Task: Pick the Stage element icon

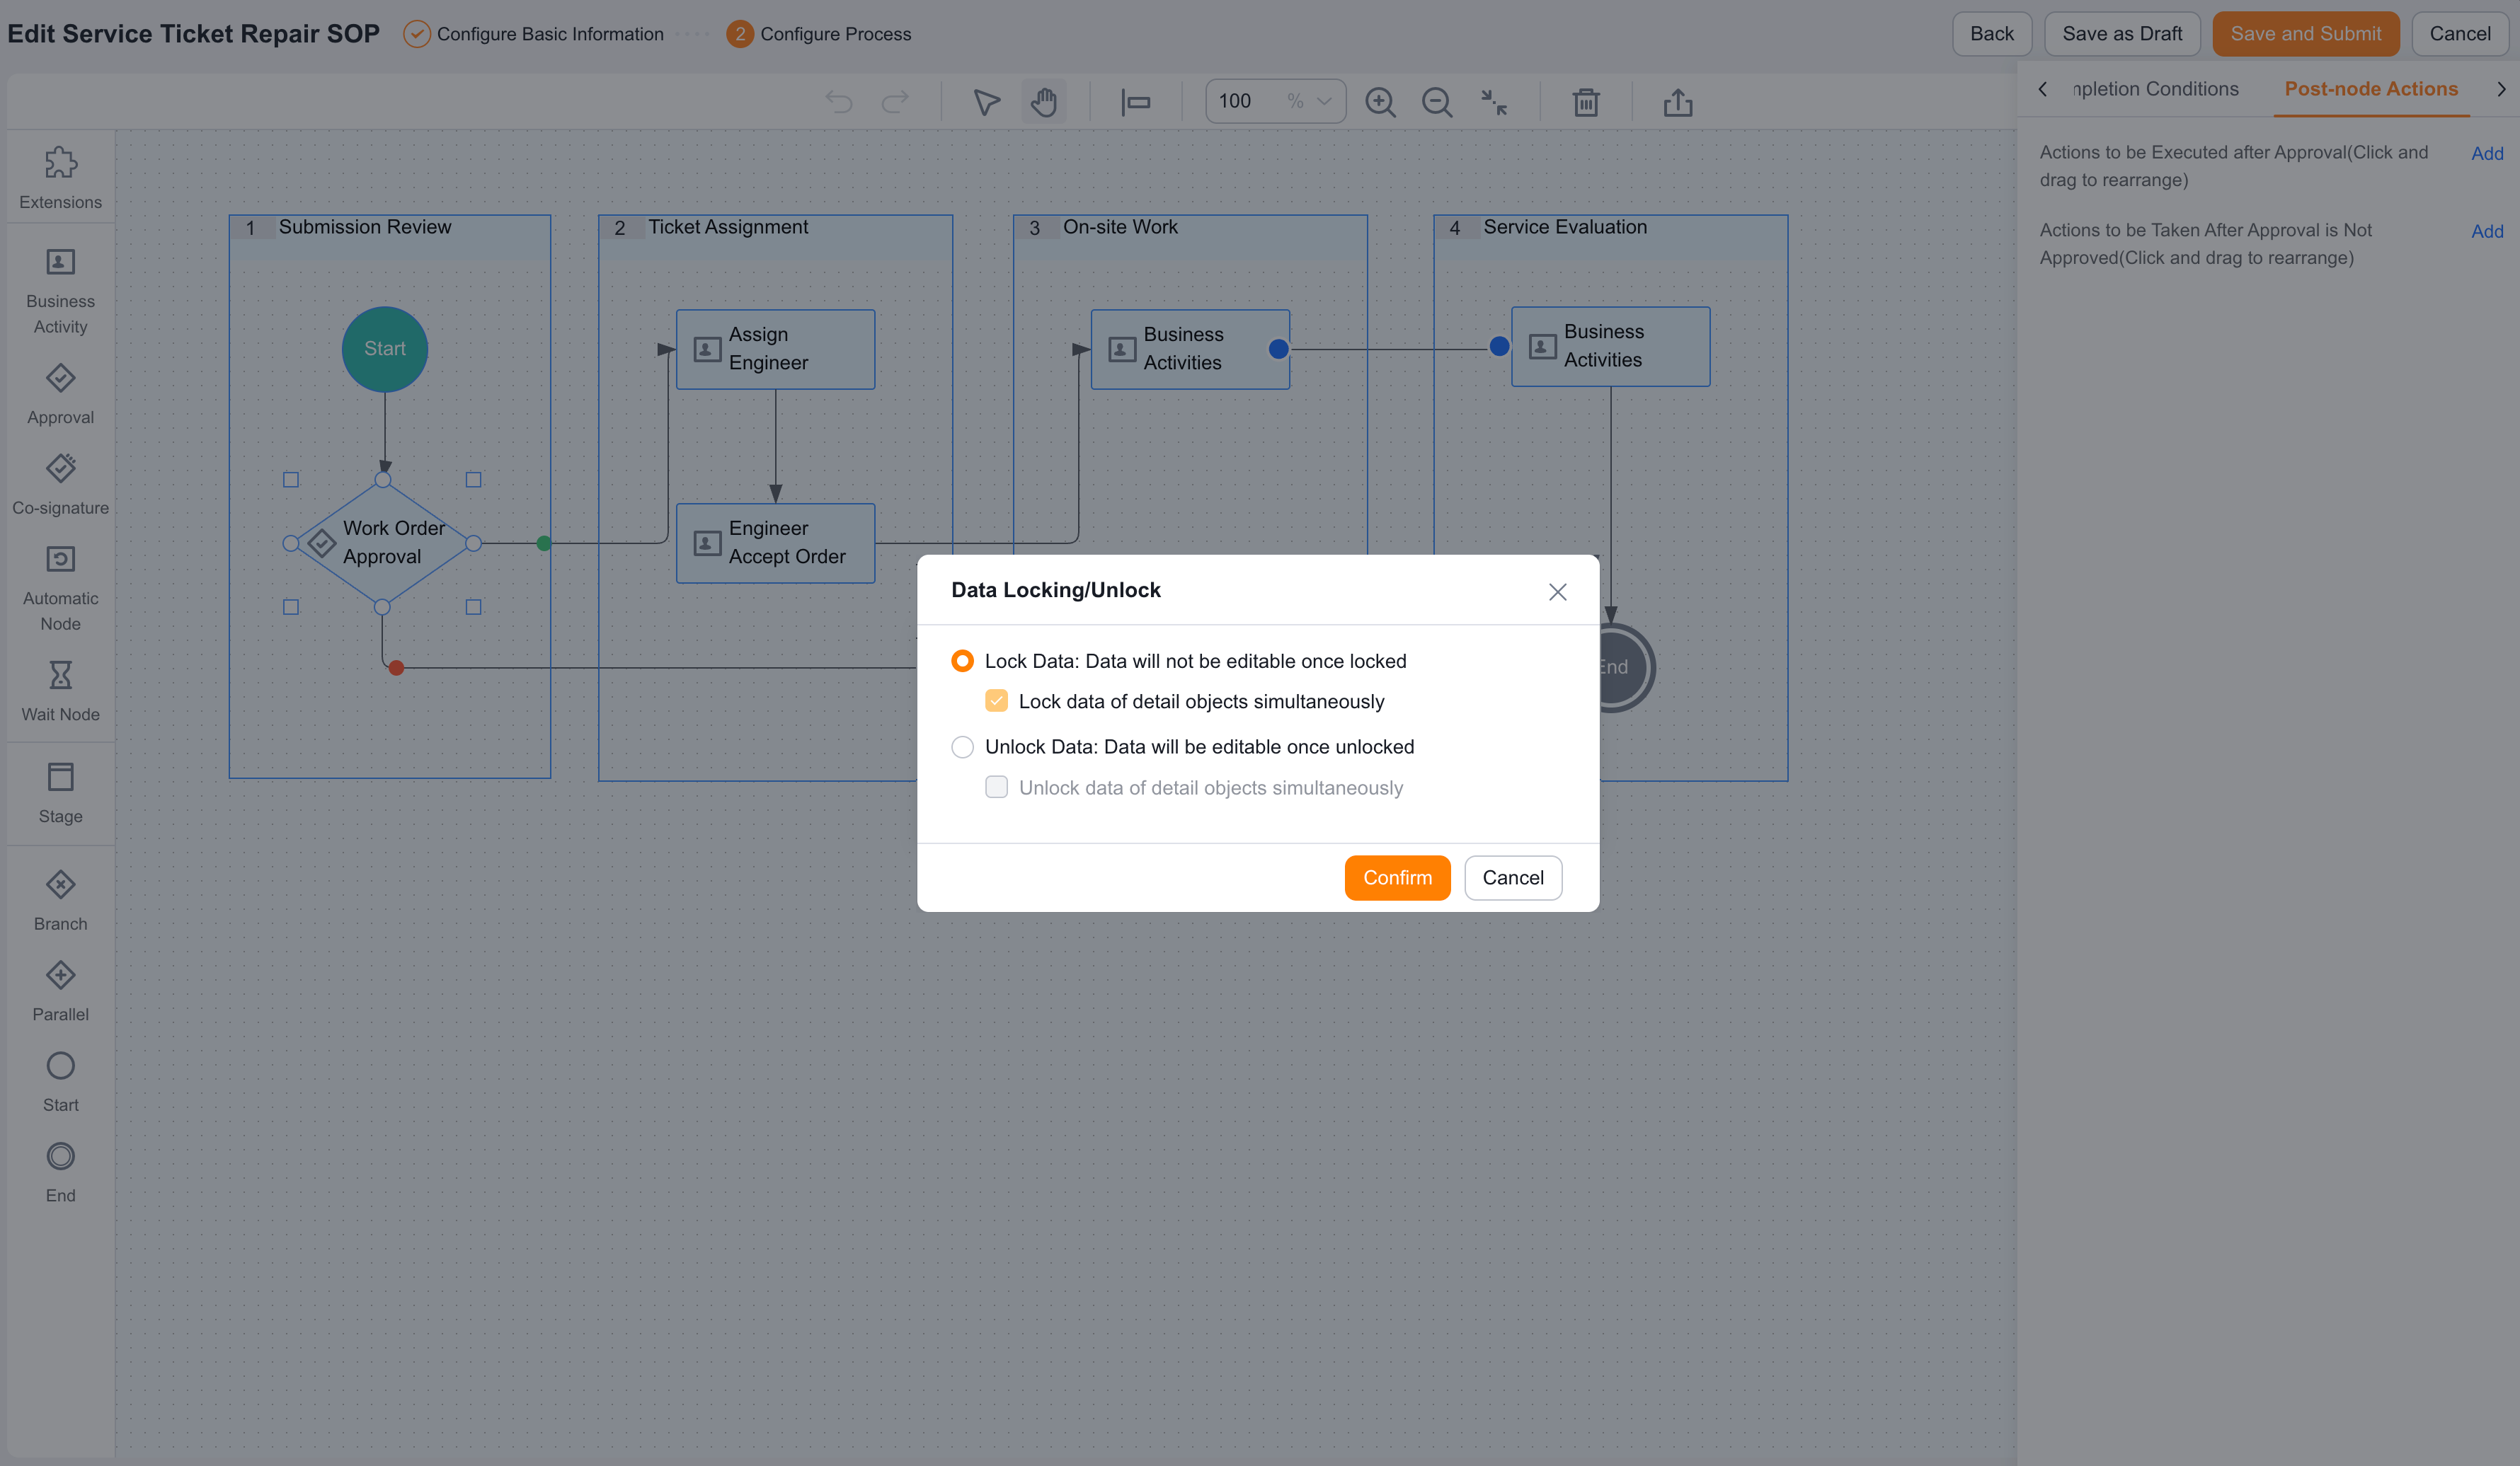Action: (60, 778)
